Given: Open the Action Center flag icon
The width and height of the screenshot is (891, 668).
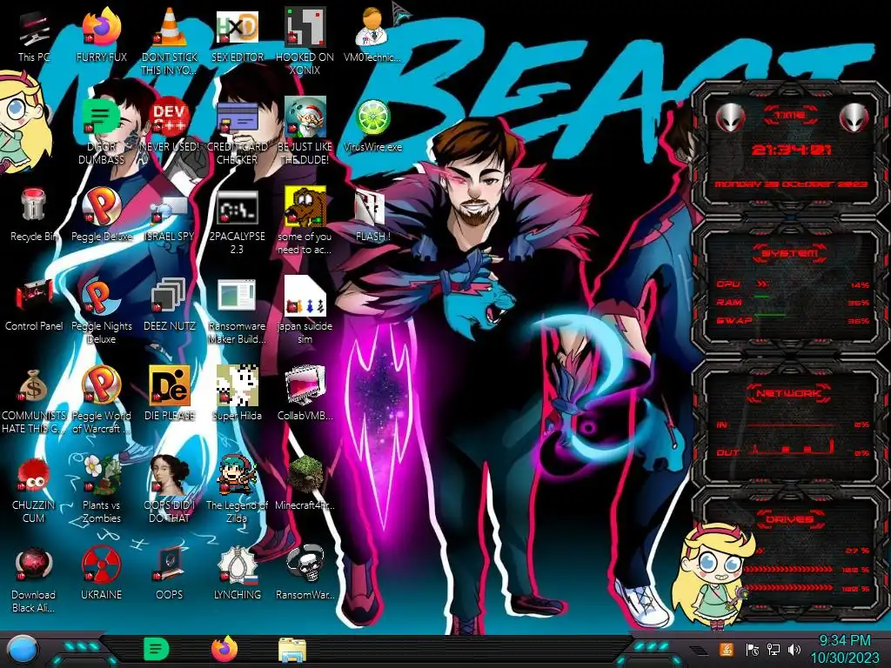Looking at the screenshot, I should (752, 649).
